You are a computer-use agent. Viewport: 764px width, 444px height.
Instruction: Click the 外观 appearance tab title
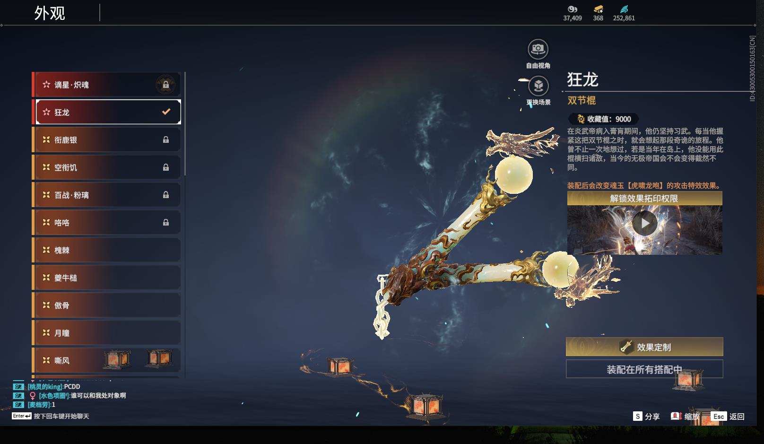50,13
